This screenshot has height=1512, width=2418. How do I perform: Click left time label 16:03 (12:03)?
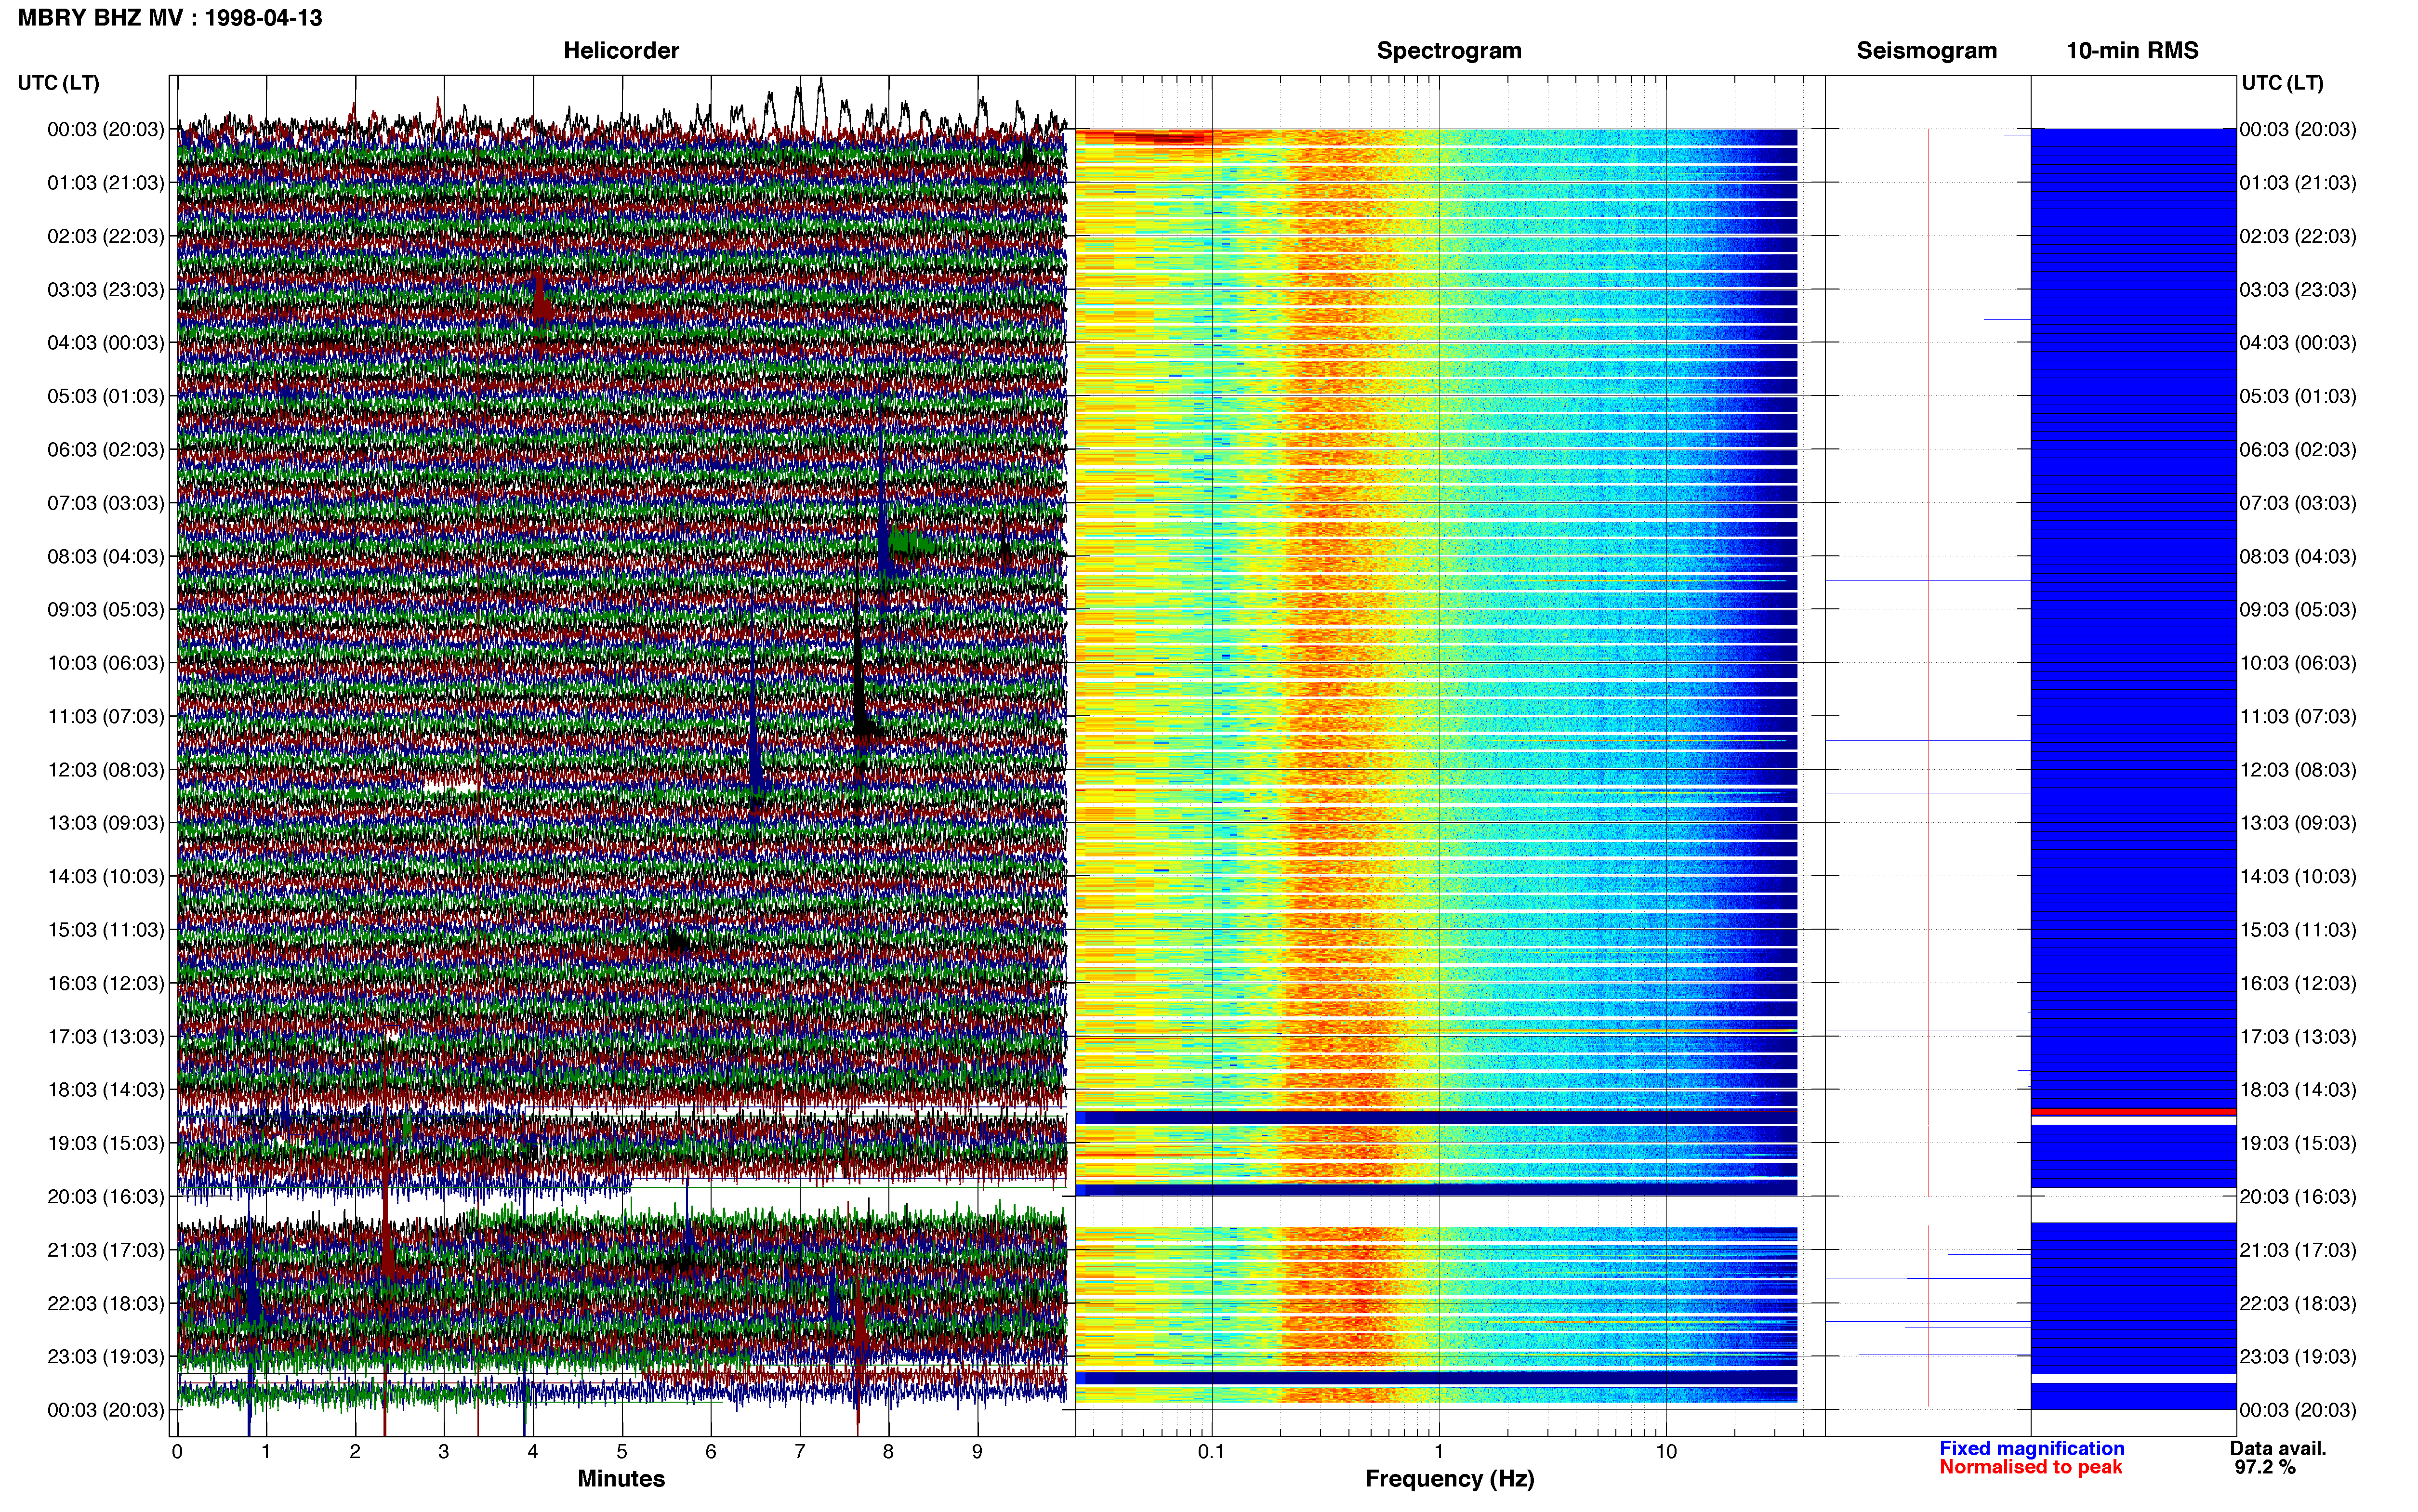106,983
